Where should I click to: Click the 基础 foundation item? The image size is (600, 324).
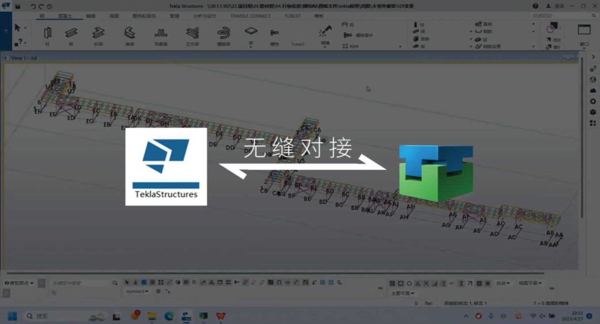[x=483, y=24]
